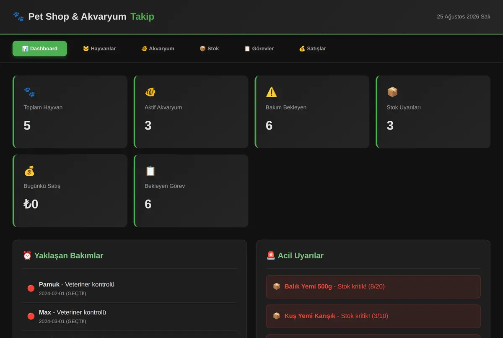Select the Dashboard tab
This screenshot has width=503, height=338.
coord(40,49)
